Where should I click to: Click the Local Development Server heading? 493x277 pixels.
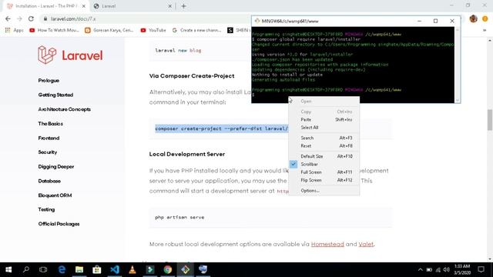[187, 154]
